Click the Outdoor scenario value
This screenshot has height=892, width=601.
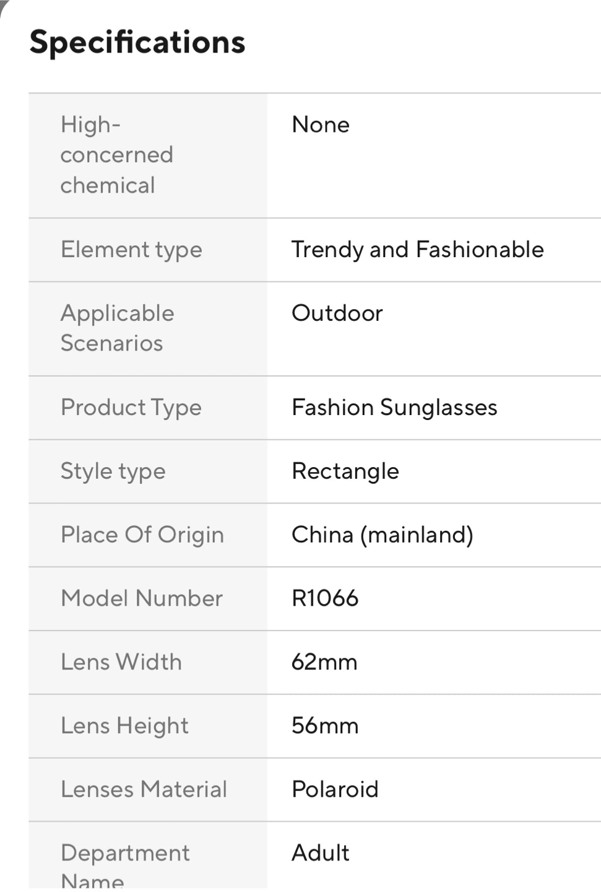coord(337,313)
